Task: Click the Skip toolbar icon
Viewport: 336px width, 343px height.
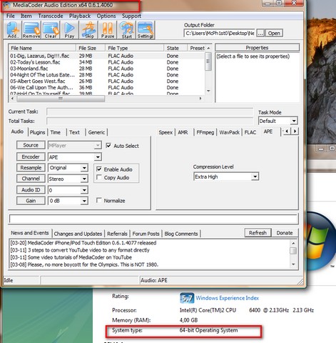Action: pyautogui.click(x=89, y=30)
